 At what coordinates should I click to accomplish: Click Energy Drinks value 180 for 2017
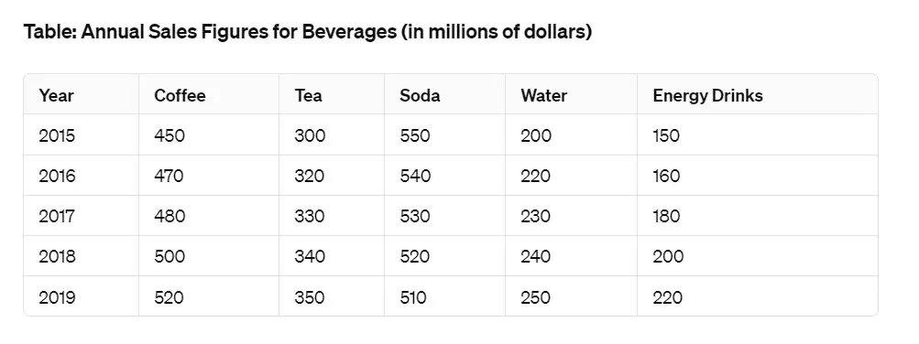tap(666, 217)
